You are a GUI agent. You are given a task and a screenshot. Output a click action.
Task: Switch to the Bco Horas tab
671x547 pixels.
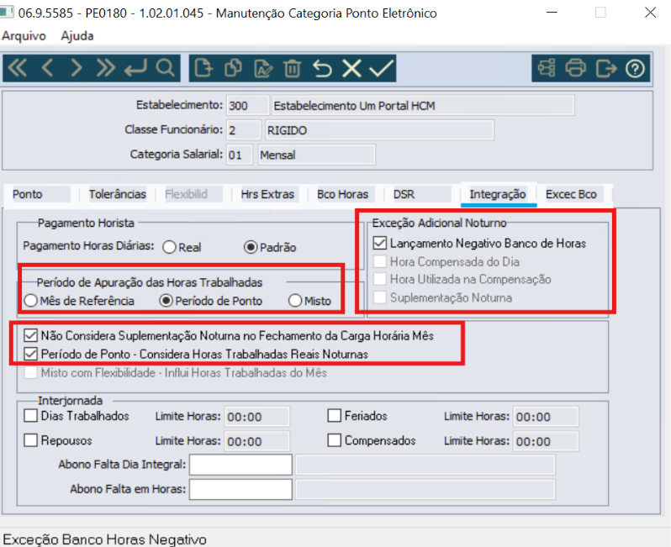tap(342, 195)
